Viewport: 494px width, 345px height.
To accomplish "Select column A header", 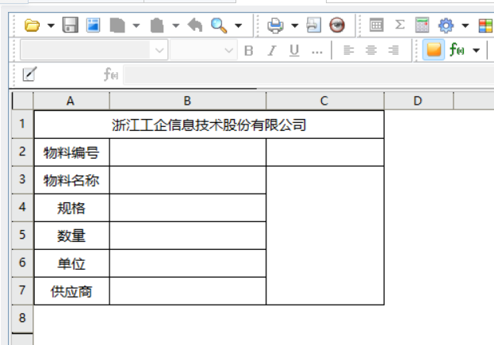I will 71,101.
